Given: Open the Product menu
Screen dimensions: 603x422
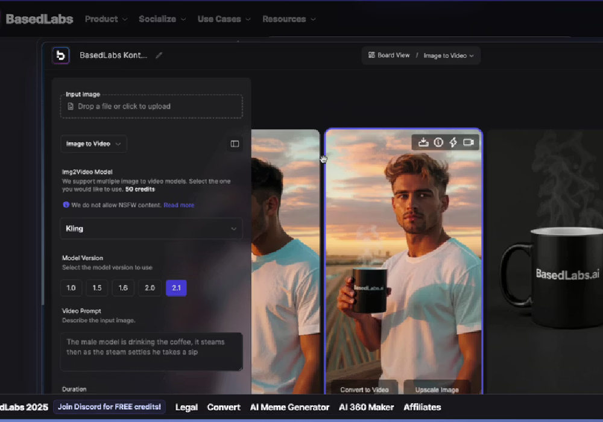Looking at the screenshot, I should 106,19.
